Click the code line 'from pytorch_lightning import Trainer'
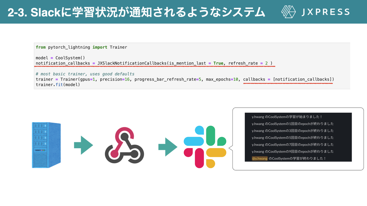 coord(81,47)
